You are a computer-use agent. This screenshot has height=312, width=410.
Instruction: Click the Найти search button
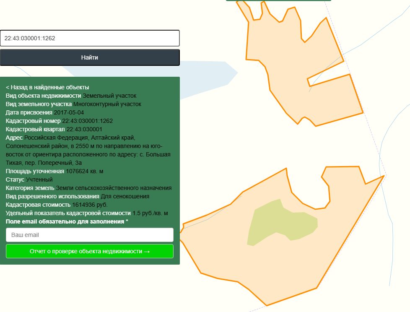point(90,57)
